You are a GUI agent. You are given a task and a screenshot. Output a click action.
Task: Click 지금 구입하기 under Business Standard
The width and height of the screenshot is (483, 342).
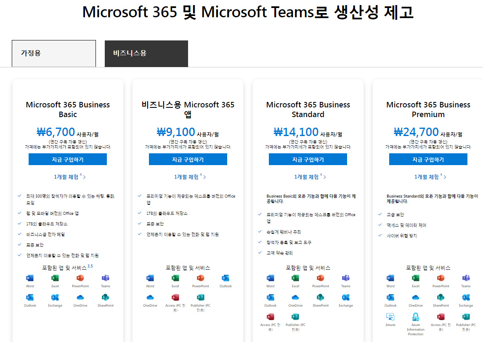click(308, 160)
